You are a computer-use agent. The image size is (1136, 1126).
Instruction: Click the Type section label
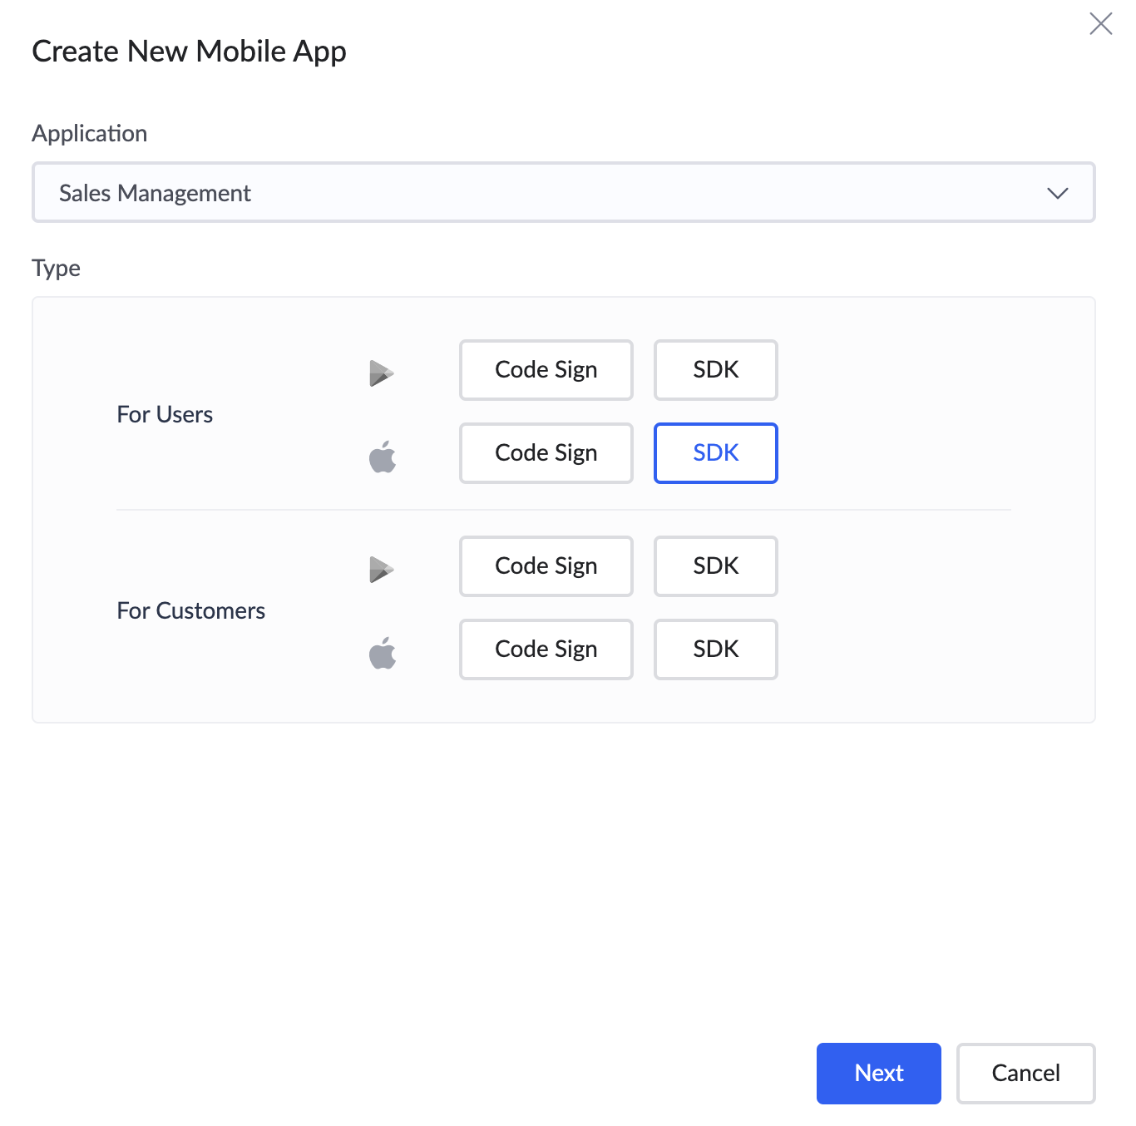(x=56, y=268)
